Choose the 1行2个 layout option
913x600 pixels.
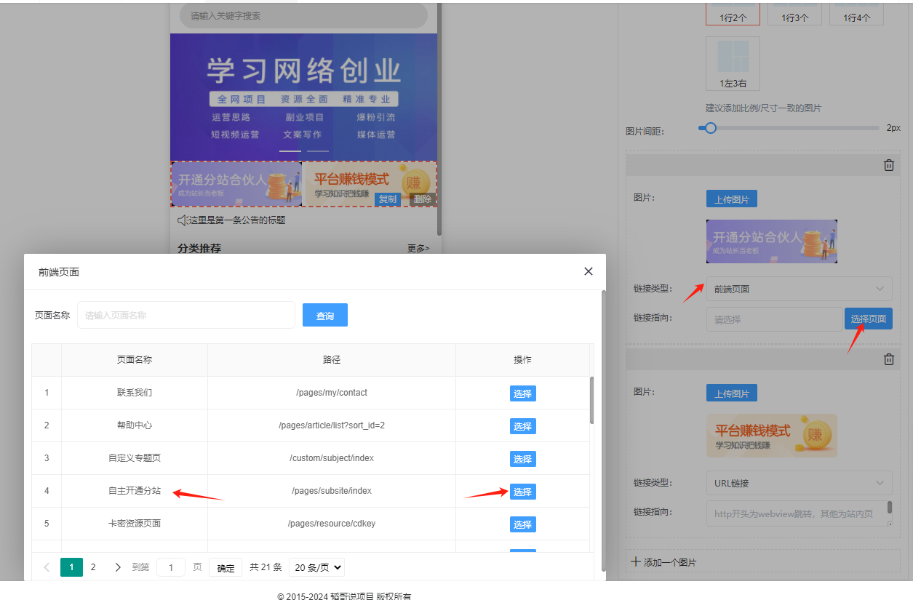point(733,13)
